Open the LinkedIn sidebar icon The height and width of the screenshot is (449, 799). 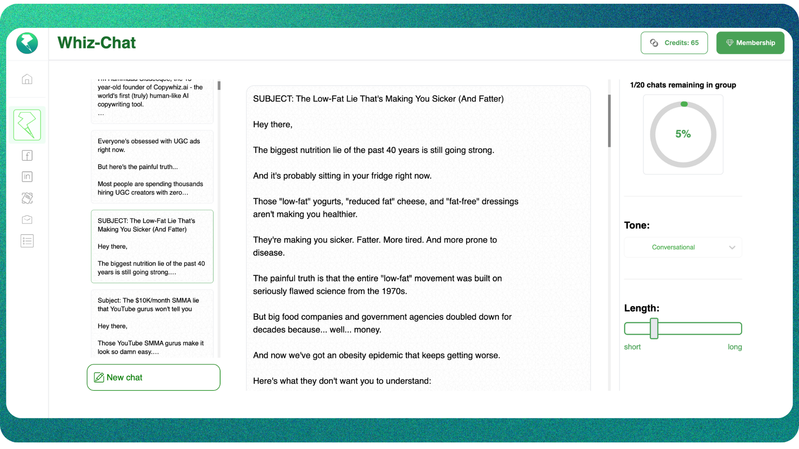tap(27, 177)
